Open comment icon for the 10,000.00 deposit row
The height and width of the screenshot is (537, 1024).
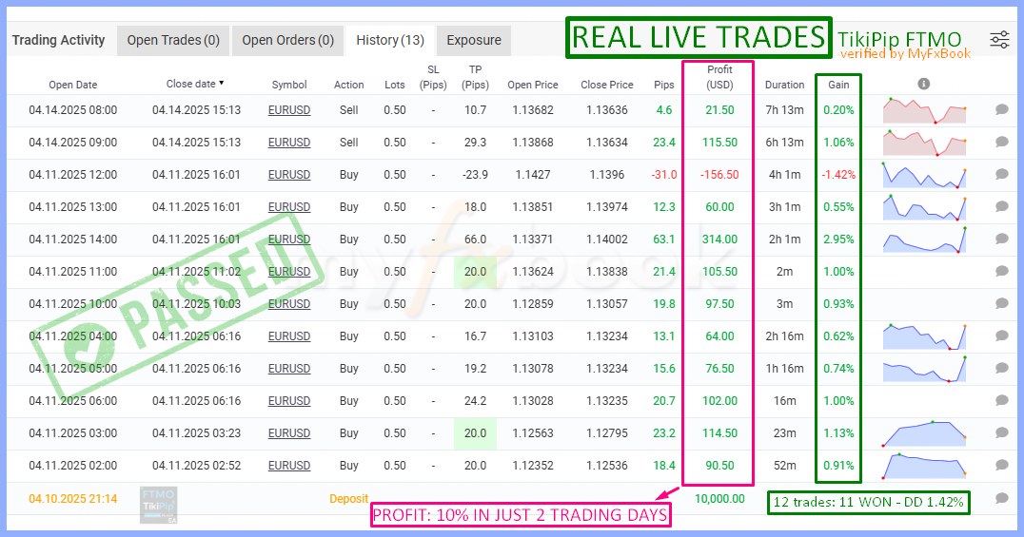[1002, 498]
